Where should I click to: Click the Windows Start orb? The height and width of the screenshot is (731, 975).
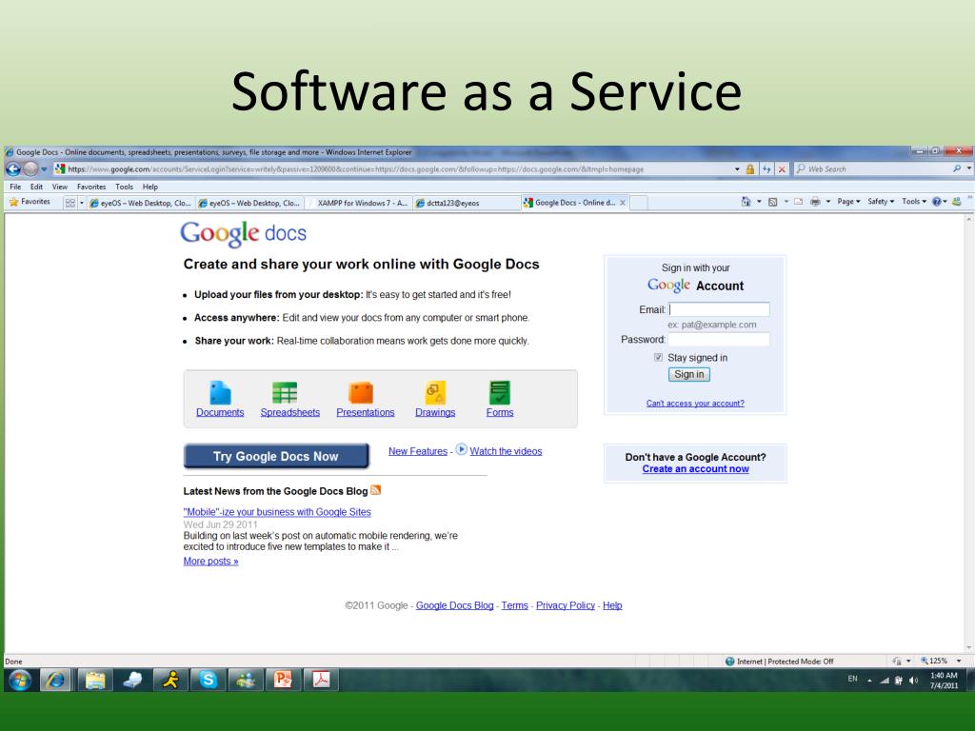click(x=20, y=680)
